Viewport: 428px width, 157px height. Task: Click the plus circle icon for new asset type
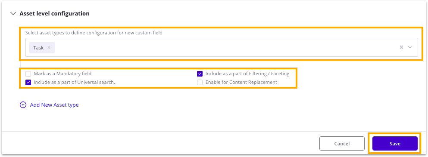pyautogui.click(x=23, y=105)
